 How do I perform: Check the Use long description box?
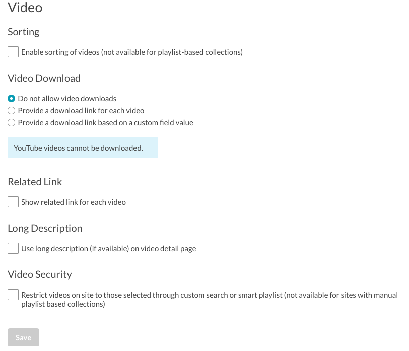13,248
